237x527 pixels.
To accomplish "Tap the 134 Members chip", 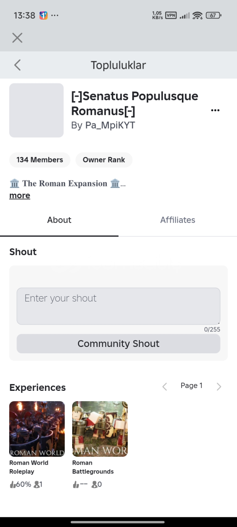I will [39, 160].
